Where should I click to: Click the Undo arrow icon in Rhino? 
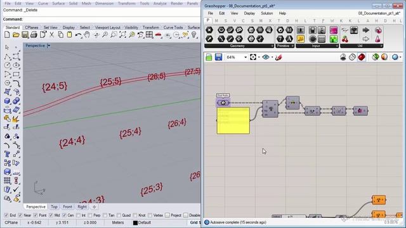[x=78, y=35]
